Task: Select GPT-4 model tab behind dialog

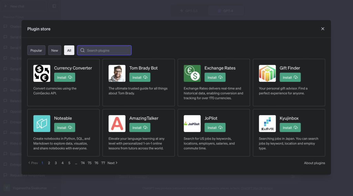Action: tap(226, 11)
